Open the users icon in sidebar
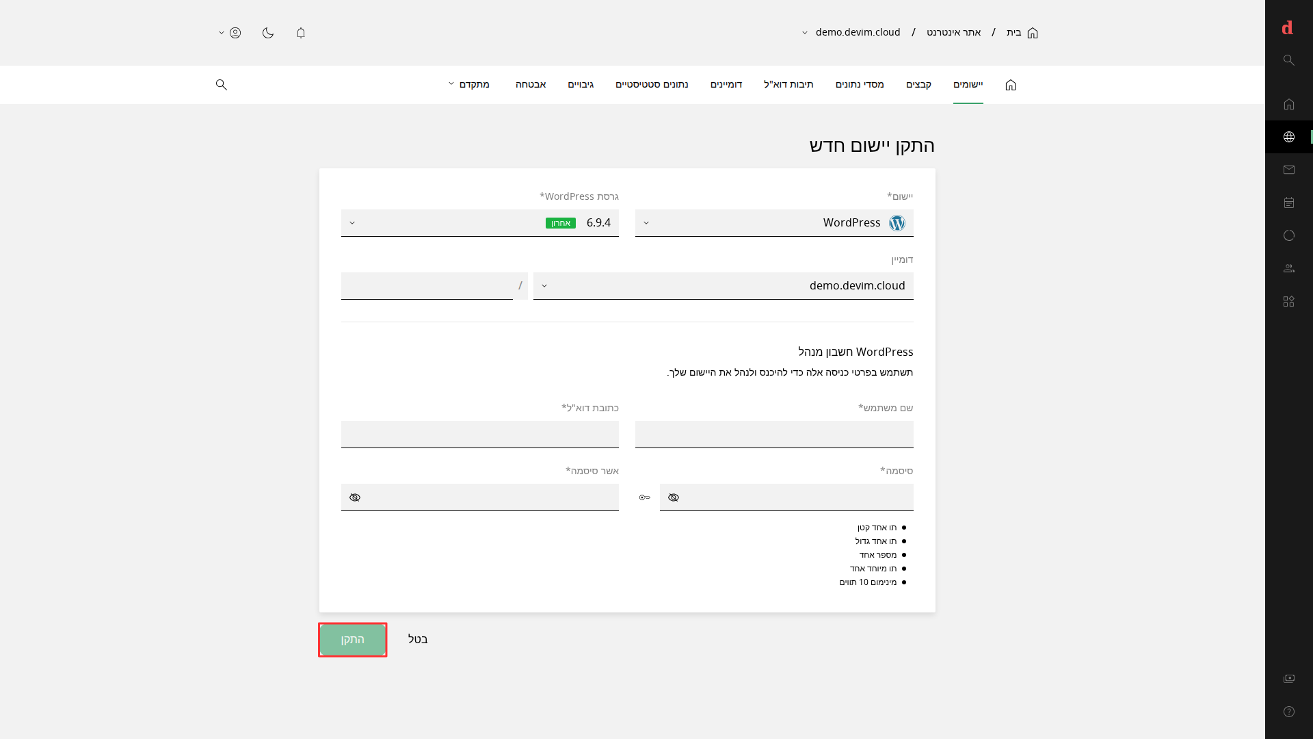Screen dimensions: 1313x739 pyautogui.click(x=1289, y=268)
